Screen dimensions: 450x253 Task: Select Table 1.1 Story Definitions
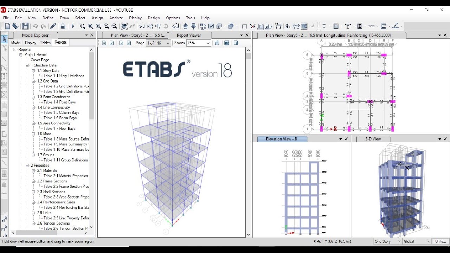(64, 76)
